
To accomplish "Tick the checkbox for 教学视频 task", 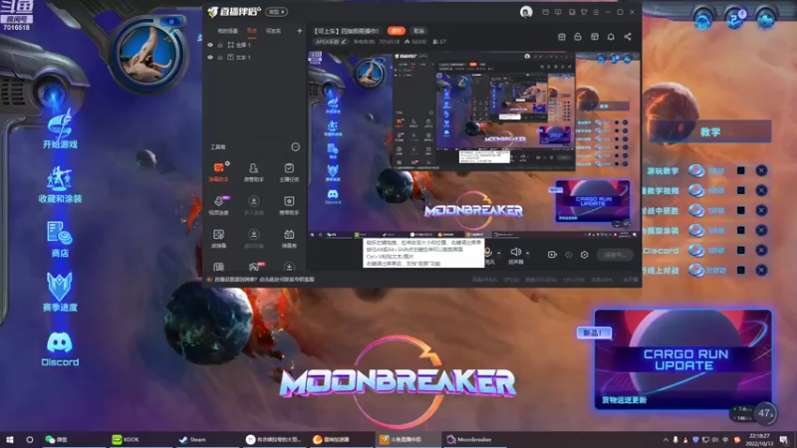I will pyautogui.click(x=740, y=190).
